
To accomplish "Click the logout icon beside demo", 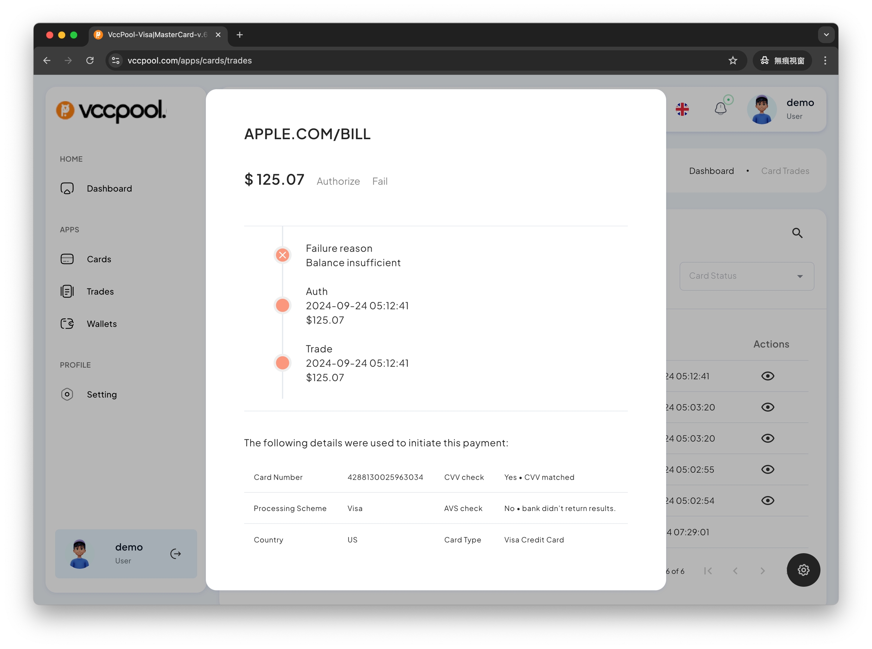I will (175, 554).
